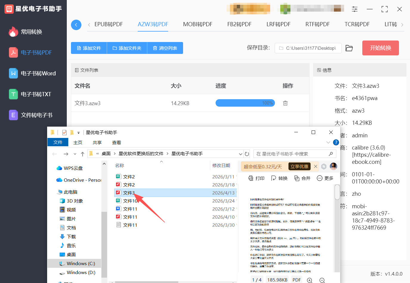The width and height of the screenshot is (410, 283).
Task: Open the 主页 ribbon tab in Explorer
Action: pyautogui.click(x=78, y=142)
